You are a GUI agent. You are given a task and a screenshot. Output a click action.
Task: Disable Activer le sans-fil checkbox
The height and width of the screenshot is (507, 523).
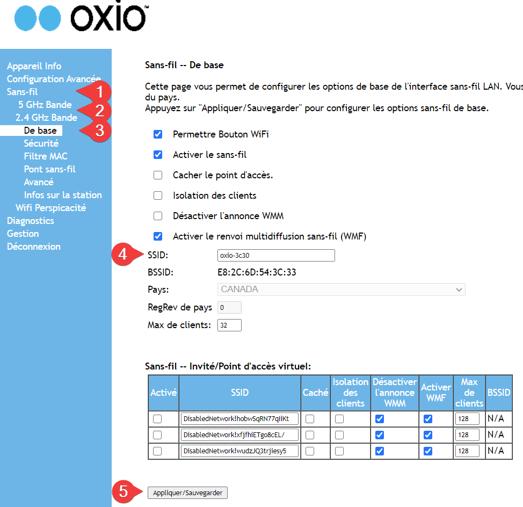click(x=158, y=155)
